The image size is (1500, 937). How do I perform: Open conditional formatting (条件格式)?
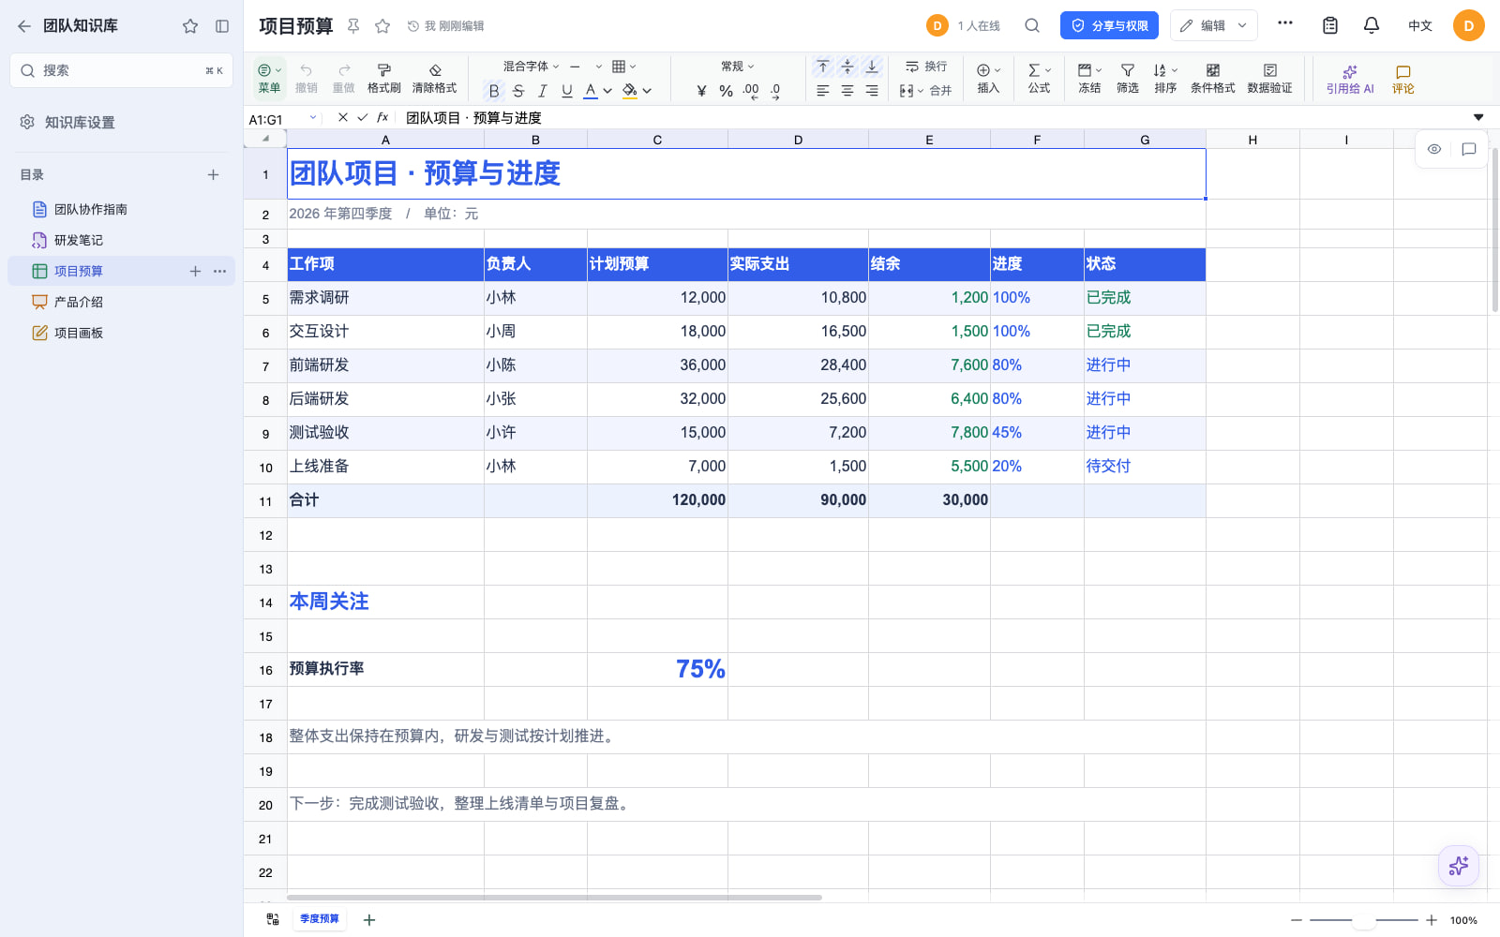point(1212,79)
